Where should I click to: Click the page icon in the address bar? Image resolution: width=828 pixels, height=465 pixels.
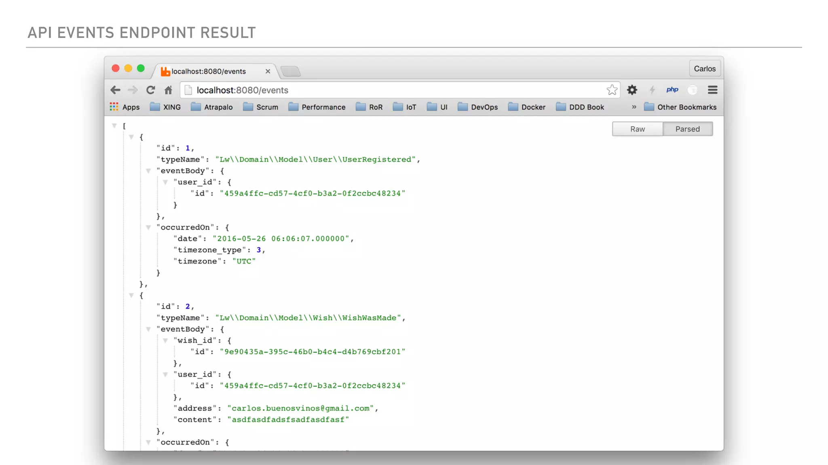[x=188, y=90]
